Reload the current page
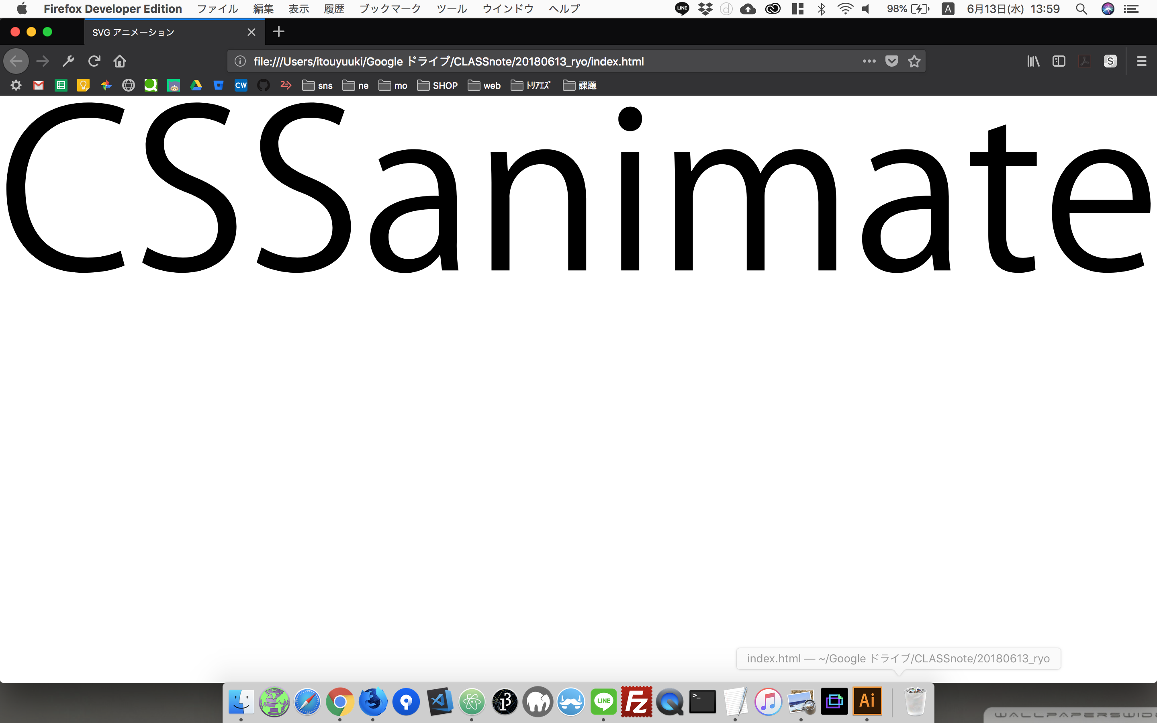Image resolution: width=1157 pixels, height=723 pixels. click(94, 61)
